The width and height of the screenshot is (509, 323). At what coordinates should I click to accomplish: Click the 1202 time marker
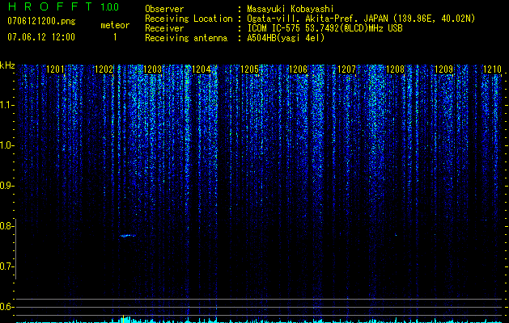coord(104,69)
